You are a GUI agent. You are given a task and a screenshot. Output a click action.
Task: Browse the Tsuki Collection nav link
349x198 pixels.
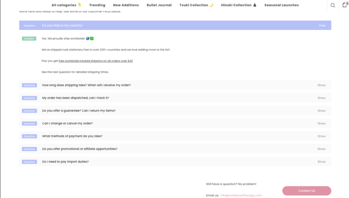point(196,5)
